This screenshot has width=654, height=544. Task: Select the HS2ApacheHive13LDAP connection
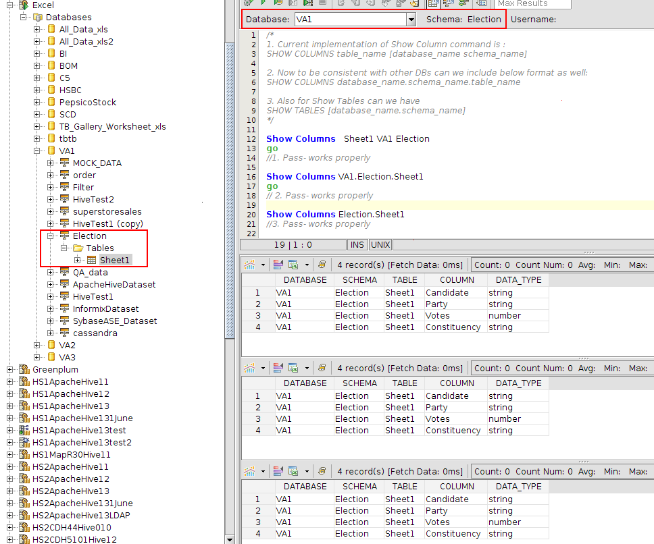81,515
